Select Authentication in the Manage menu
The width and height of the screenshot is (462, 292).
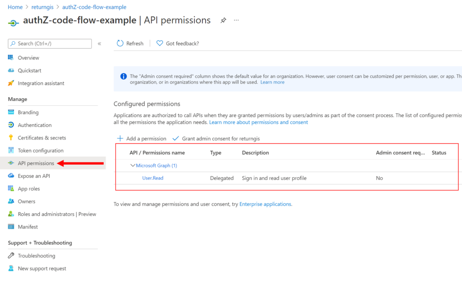point(35,125)
